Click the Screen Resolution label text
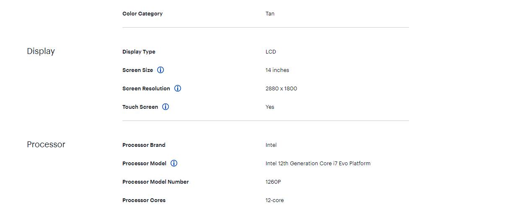The height and width of the screenshot is (205, 523). (x=146, y=88)
